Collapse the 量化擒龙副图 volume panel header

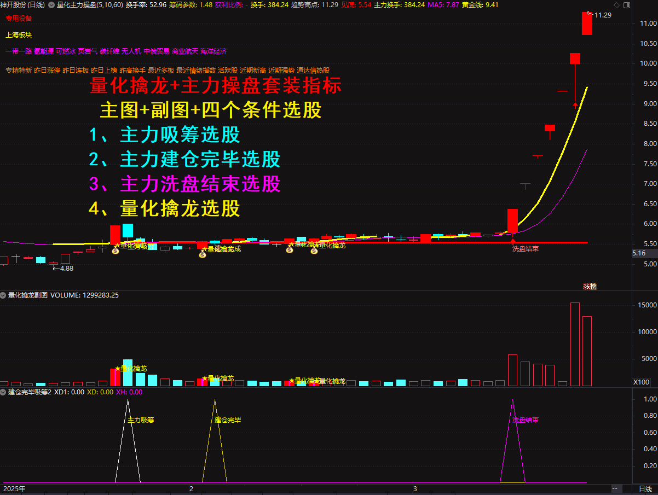(3, 295)
